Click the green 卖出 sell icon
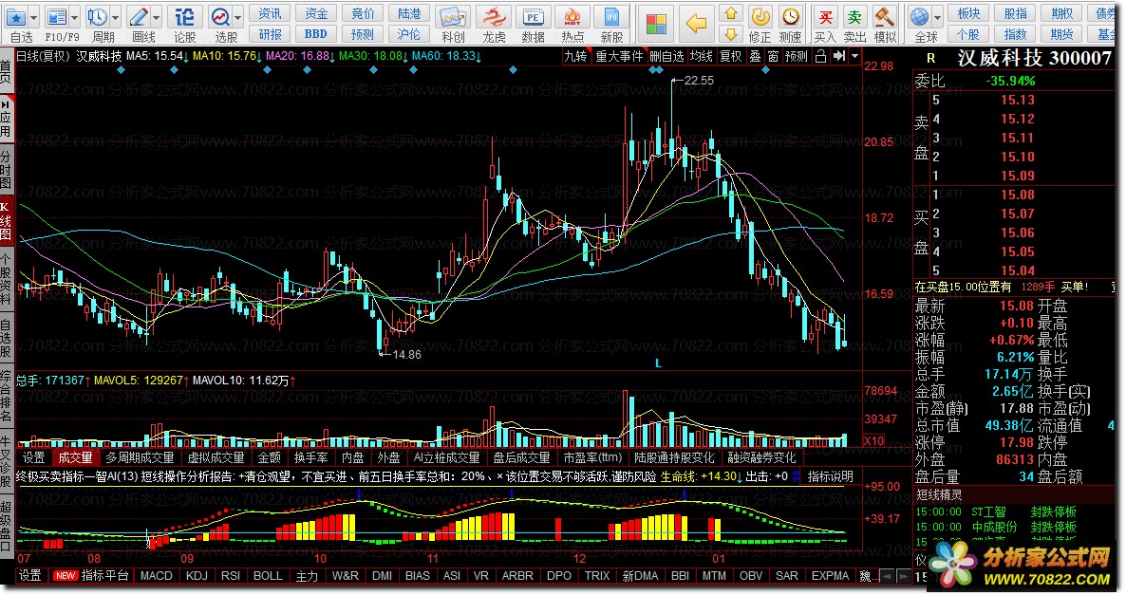Image resolution: width=1126 pixels, height=595 pixels. point(854,17)
